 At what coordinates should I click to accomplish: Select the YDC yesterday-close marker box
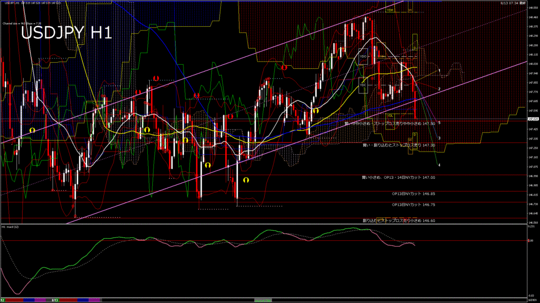point(363,85)
